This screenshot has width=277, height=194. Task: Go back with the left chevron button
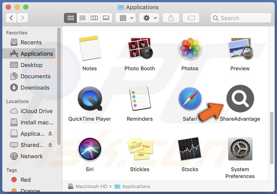[11, 18]
